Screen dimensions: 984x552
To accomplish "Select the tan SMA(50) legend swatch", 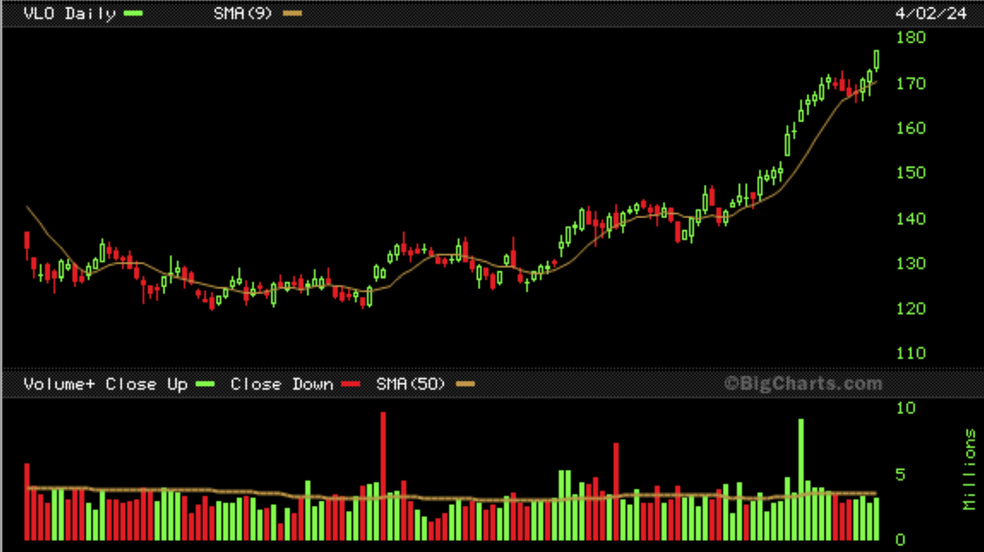I will (465, 384).
